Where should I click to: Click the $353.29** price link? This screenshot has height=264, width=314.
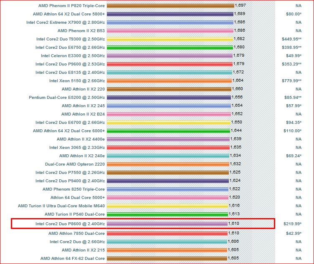coord(292,64)
